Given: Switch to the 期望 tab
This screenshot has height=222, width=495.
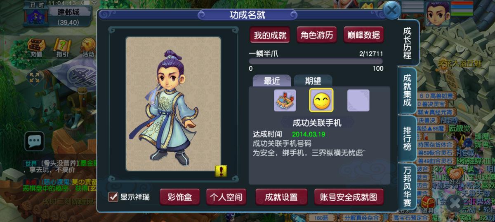Looking at the screenshot, I should (x=313, y=81).
